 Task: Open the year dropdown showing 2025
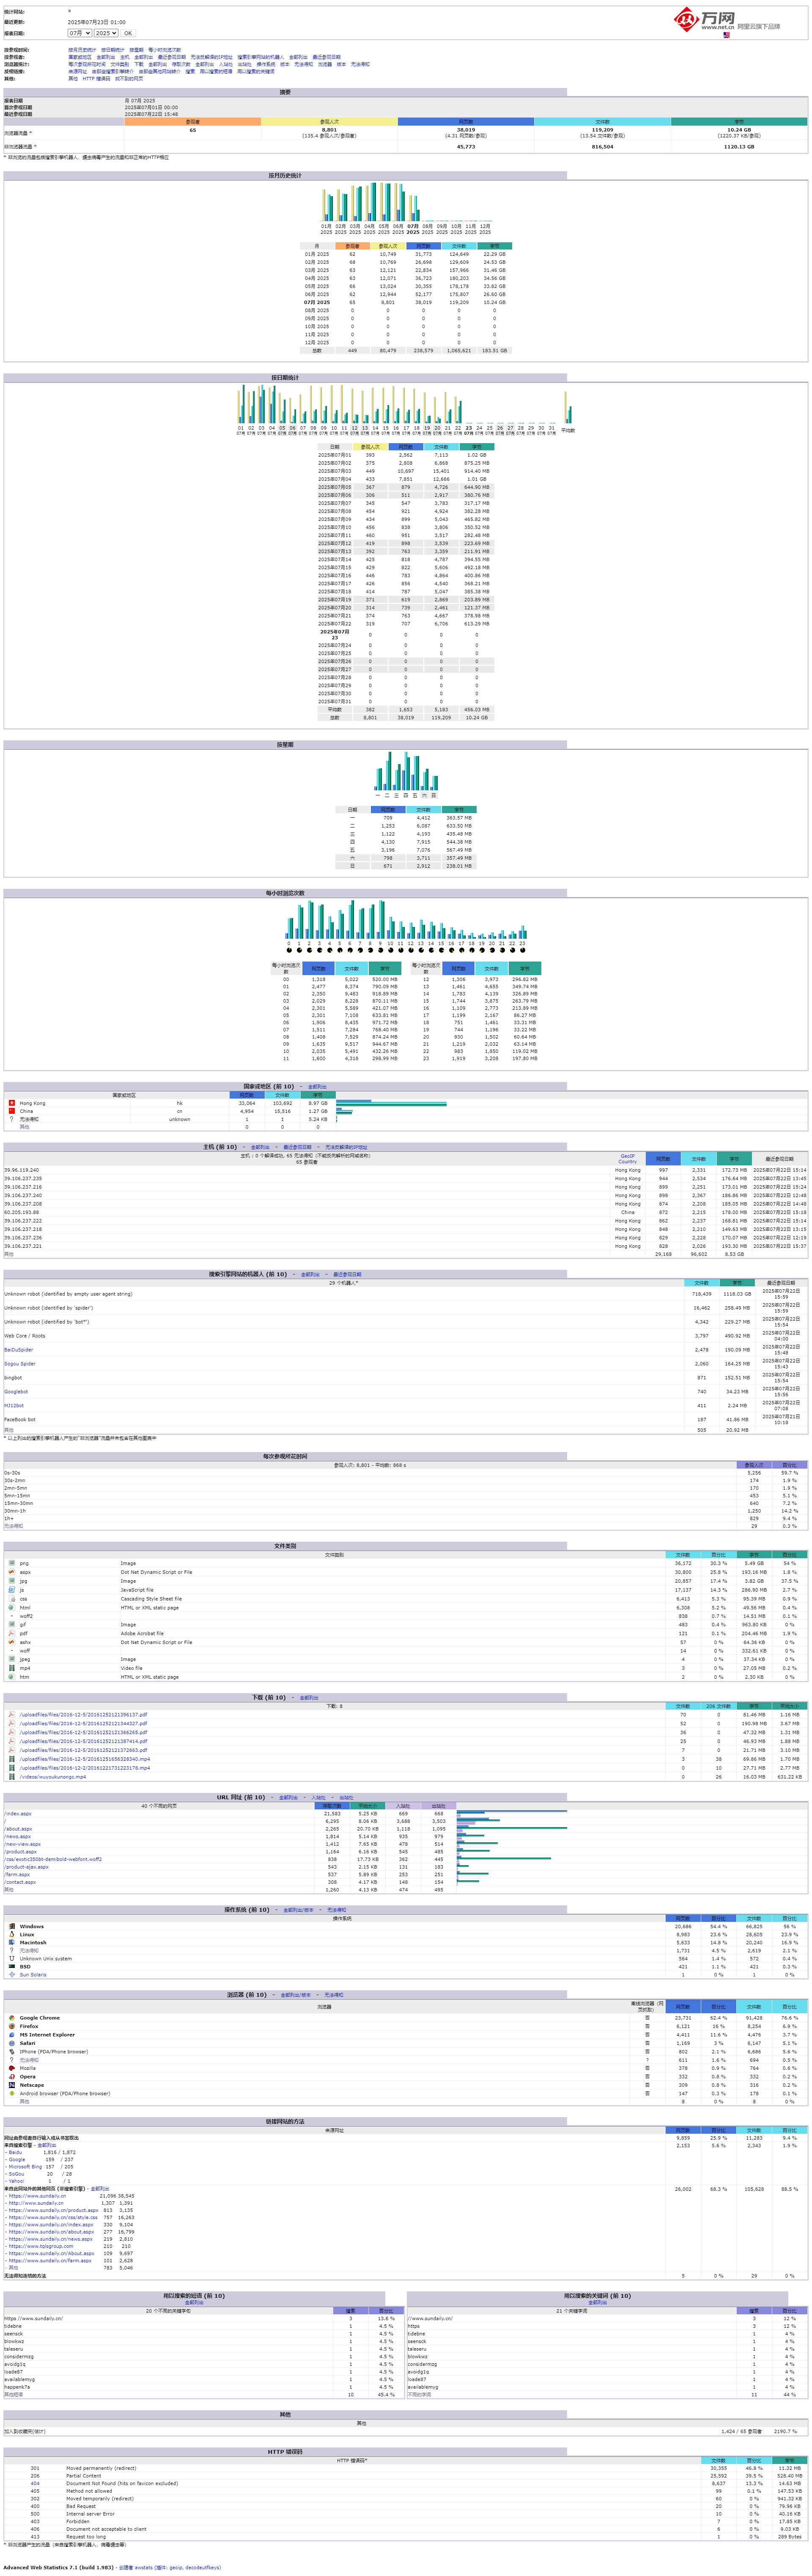tap(106, 33)
